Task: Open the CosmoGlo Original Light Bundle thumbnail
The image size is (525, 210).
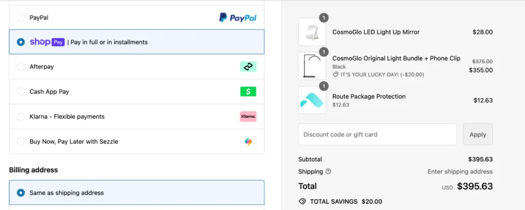Action: click(312, 66)
